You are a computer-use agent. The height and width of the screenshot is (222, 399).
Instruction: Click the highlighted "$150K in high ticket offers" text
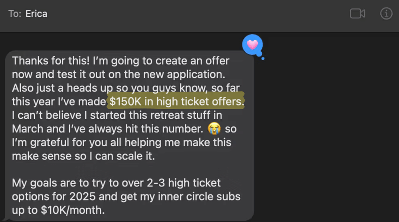[176, 102]
